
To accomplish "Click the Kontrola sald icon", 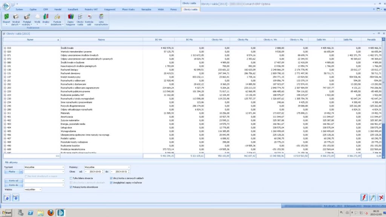I will [x=89, y=17].
